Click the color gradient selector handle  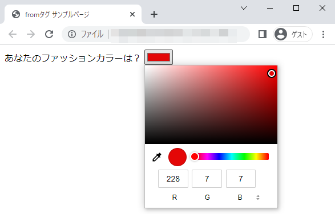coord(272,73)
